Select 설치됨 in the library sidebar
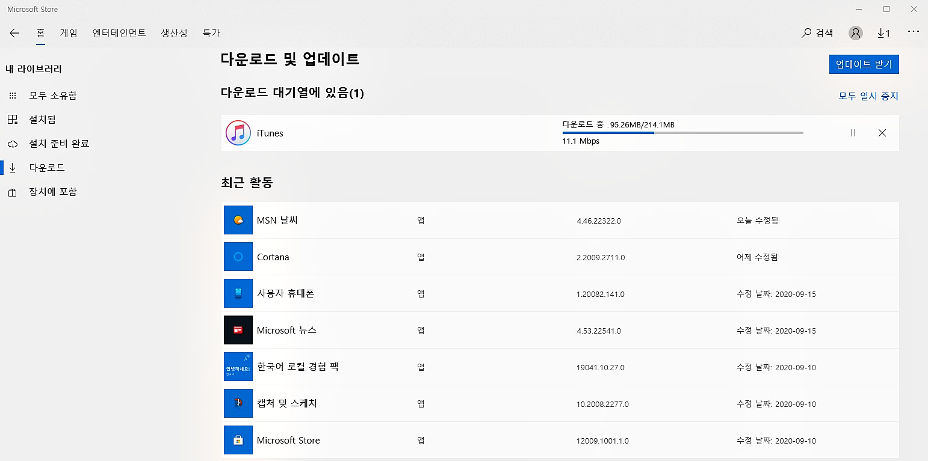The width and height of the screenshot is (928, 461). click(x=42, y=120)
